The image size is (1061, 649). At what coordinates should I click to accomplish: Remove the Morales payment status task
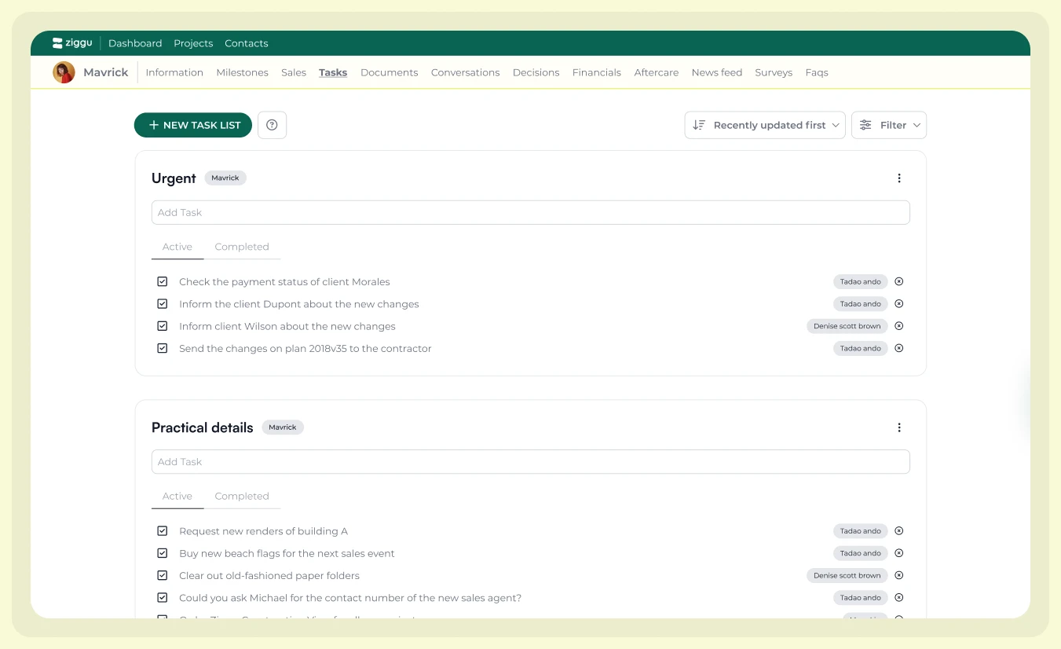tap(899, 281)
